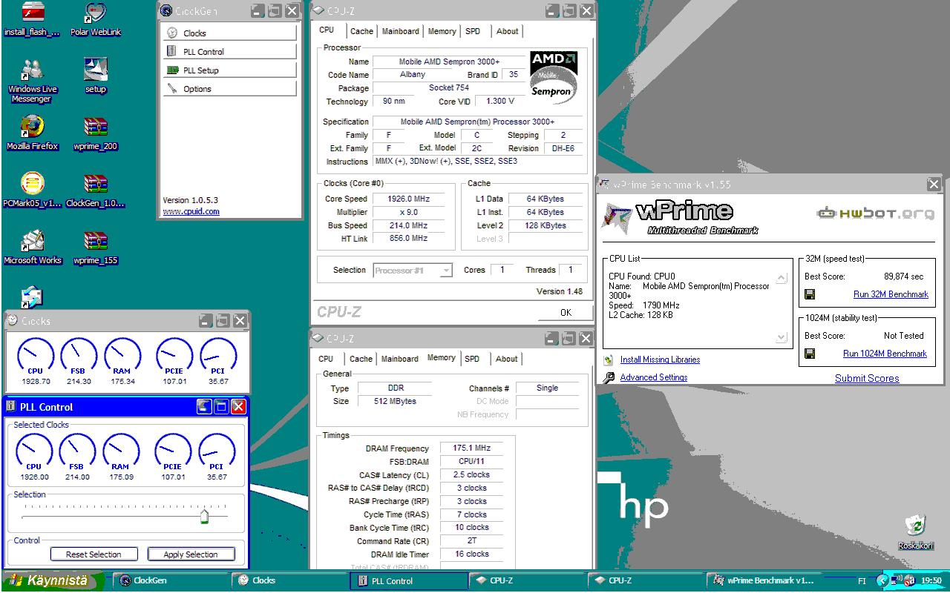Screen dimensions: 950x593
Task: Open Options in the ClockGen menu
Action: (x=229, y=88)
